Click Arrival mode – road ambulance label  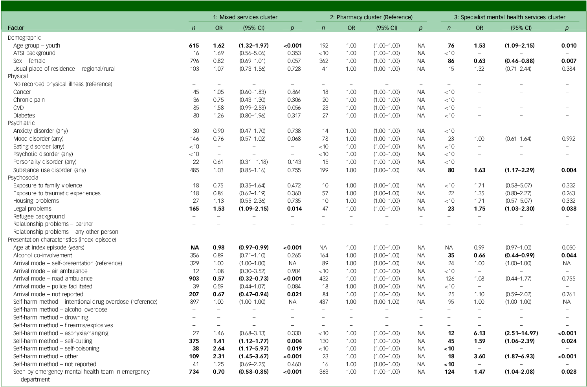pyautogui.click(x=53, y=279)
